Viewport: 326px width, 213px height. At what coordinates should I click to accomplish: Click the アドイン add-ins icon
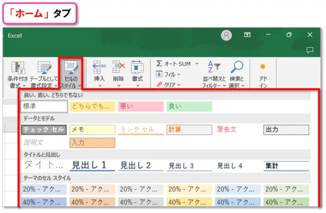tap(263, 67)
